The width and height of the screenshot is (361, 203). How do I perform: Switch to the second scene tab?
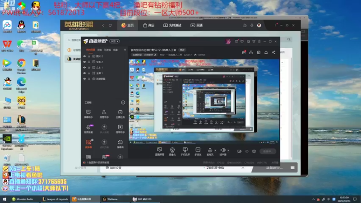(99, 50)
